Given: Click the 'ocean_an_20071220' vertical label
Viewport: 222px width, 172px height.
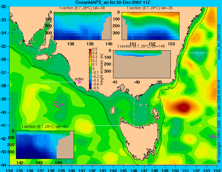Looking at the screenshot, I should pyautogui.click(x=219, y=42).
